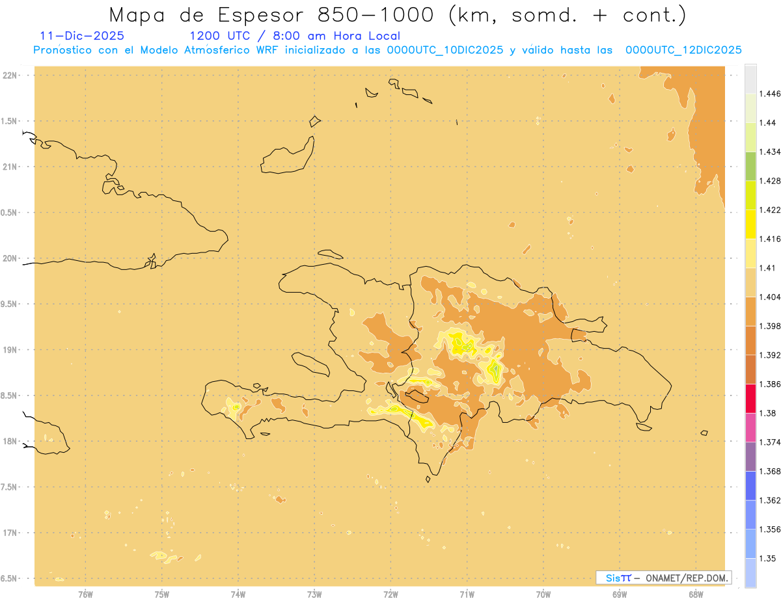Screen dimensions: 781x603
Task: Click the '1.41' colorbar value
Action: [x=767, y=268]
